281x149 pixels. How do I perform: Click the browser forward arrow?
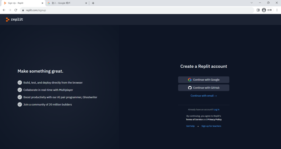pos(10,10)
